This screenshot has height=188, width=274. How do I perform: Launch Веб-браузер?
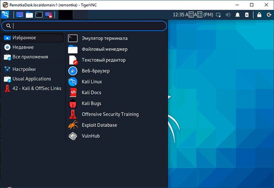coord(117,71)
